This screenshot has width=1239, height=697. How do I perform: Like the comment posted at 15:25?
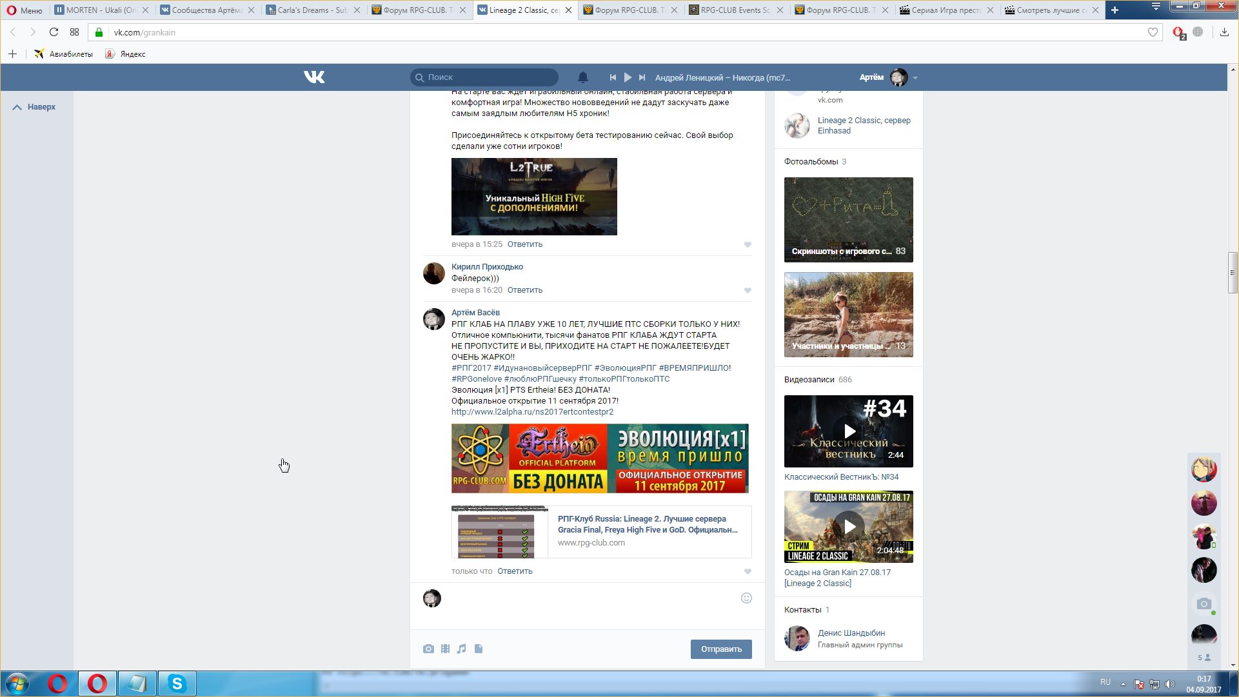748,244
